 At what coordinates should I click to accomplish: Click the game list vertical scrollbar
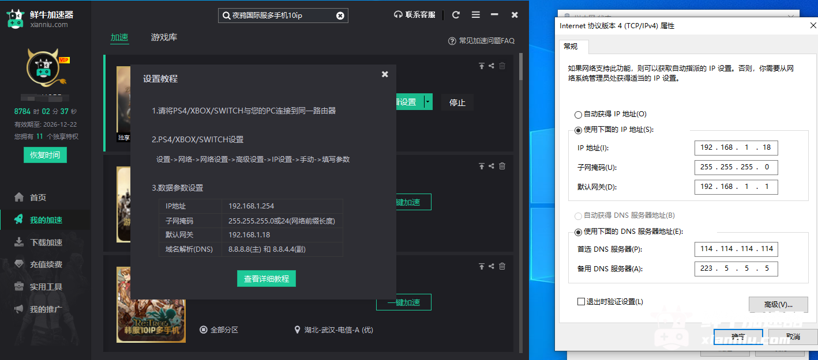[x=520, y=66]
